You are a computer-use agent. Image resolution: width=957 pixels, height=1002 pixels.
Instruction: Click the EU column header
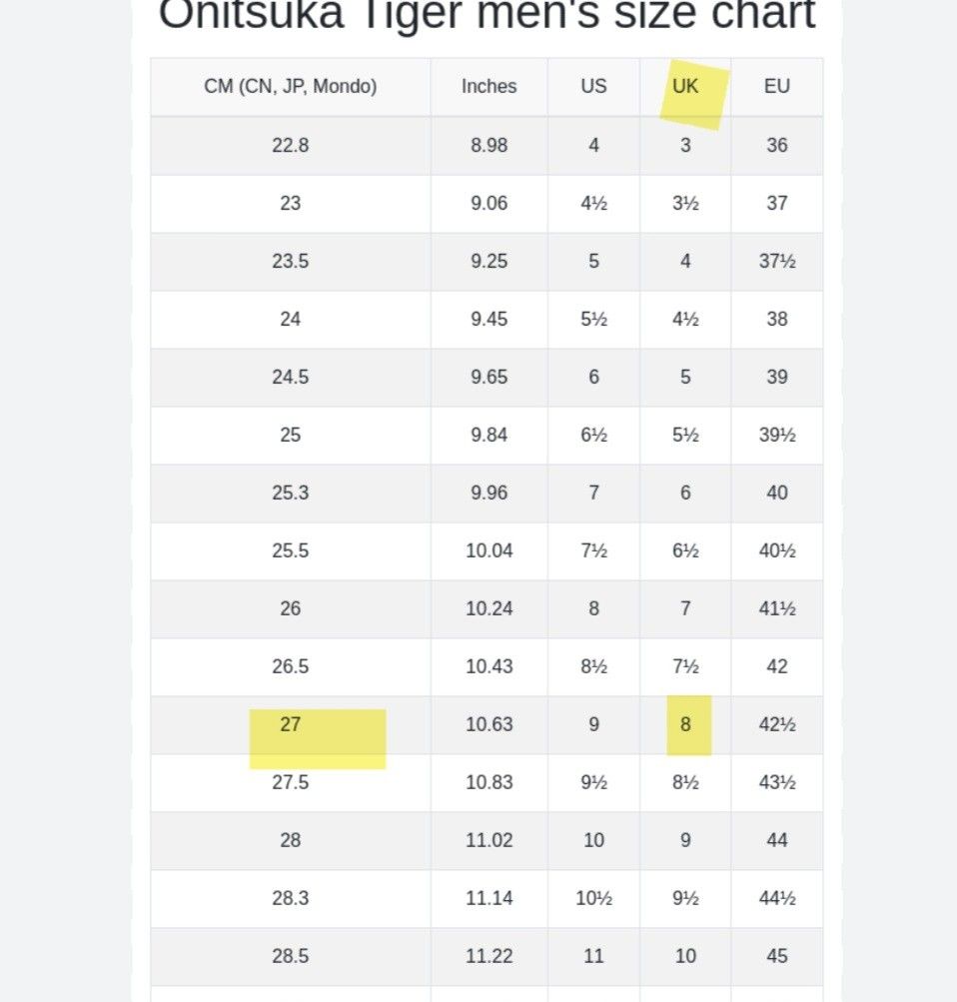tap(777, 86)
